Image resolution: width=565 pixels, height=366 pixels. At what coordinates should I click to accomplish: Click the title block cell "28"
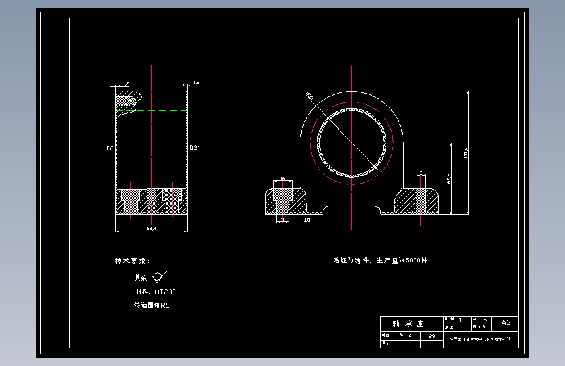click(431, 336)
